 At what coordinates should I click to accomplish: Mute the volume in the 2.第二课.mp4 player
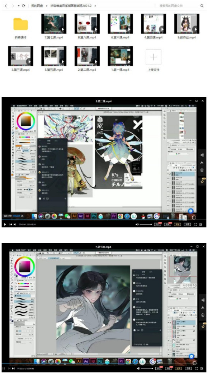[x=137, y=225]
